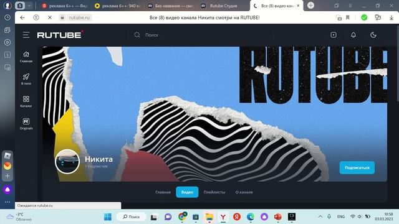Click the ENG language indicator
This screenshot has width=399, height=224.
point(341,217)
